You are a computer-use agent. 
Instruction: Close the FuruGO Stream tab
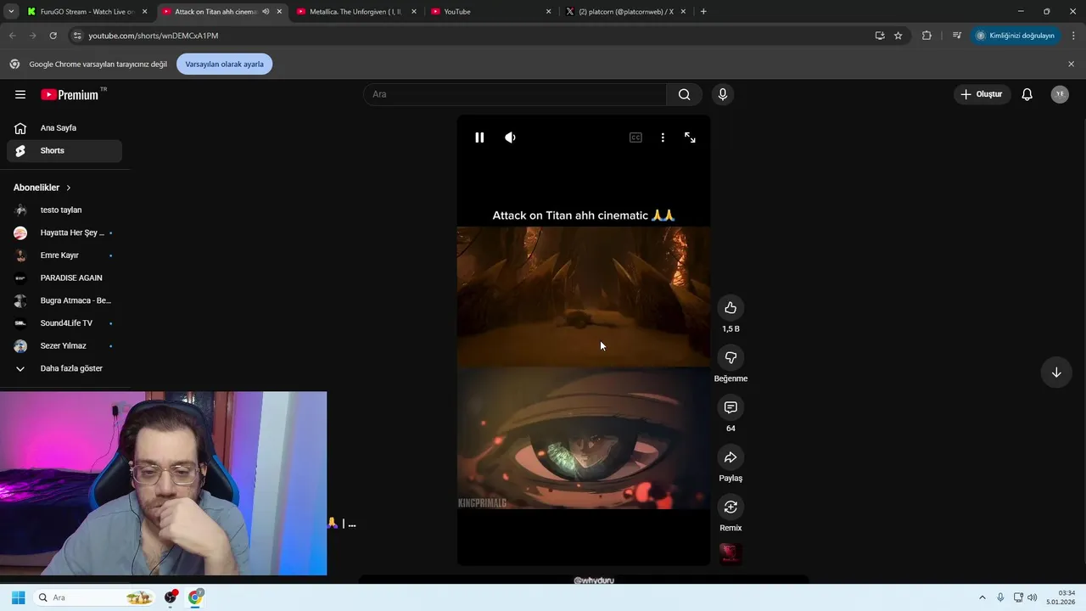144,12
